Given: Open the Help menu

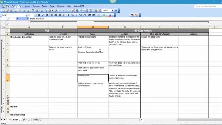Looking at the screenshot, I should pyautogui.click(x=69, y=6).
